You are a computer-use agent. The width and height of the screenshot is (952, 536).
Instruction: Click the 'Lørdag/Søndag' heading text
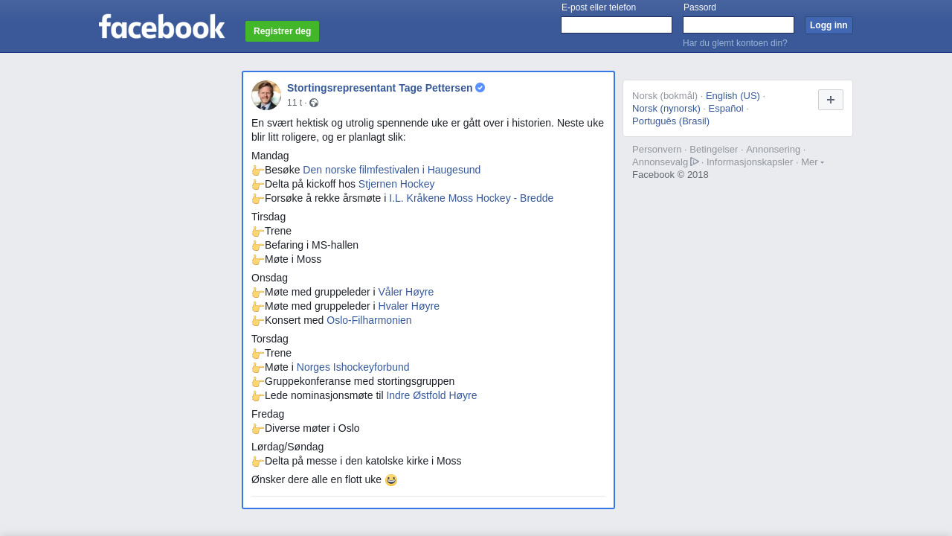point(287,447)
